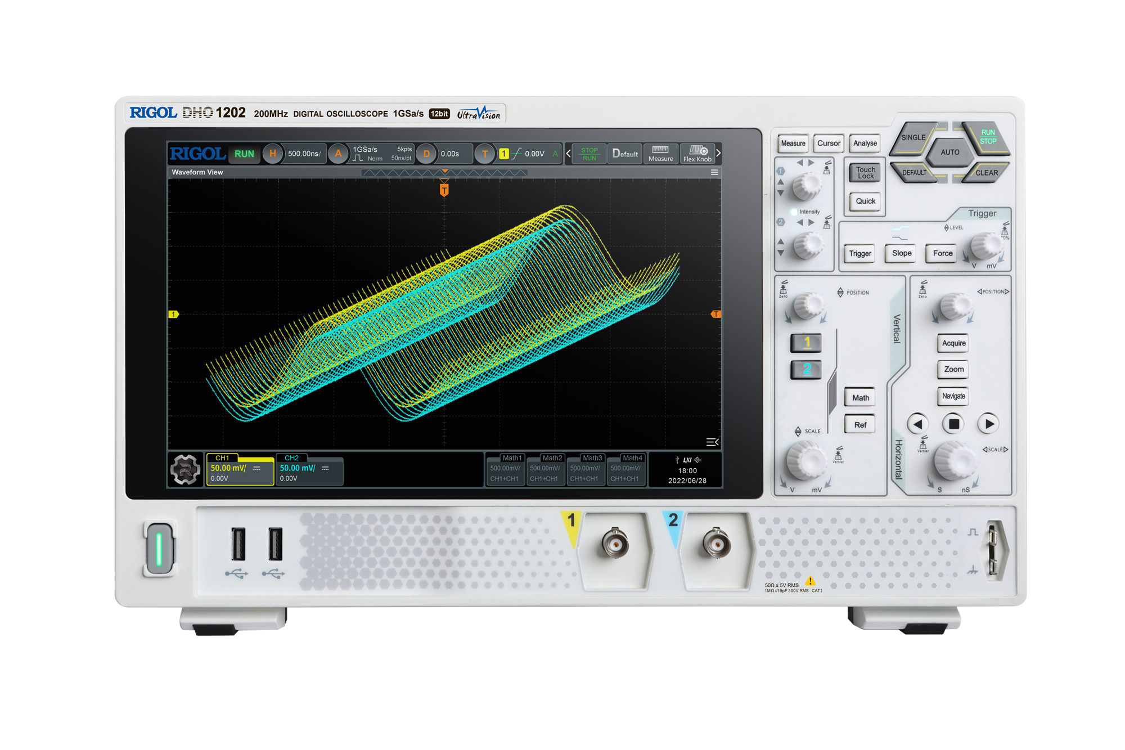1125x750 pixels.
Task: Click the AUTO key
Action: pyautogui.click(x=950, y=152)
